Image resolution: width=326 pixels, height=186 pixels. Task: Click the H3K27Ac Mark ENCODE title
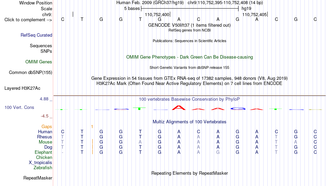coord(189,84)
